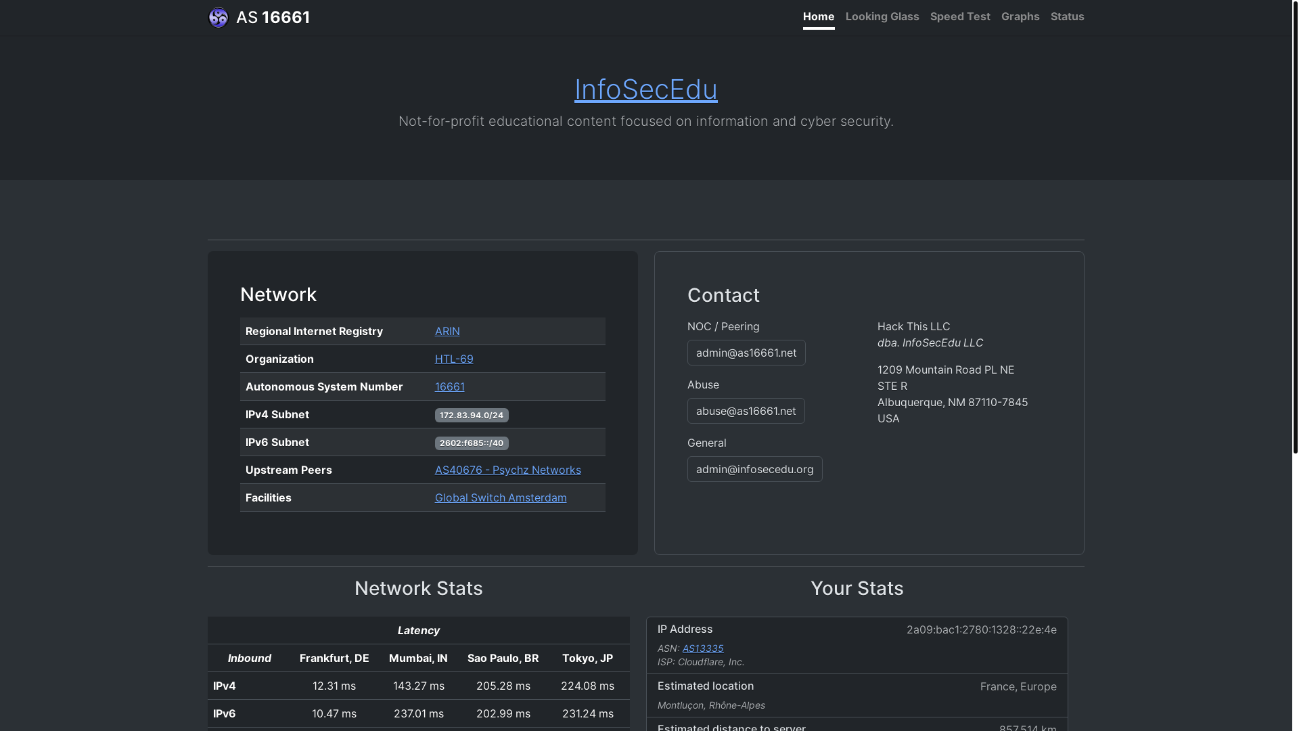The height and width of the screenshot is (731, 1299).
Task: Click the Your Stats heading
Action: click(x=857, y=588)
